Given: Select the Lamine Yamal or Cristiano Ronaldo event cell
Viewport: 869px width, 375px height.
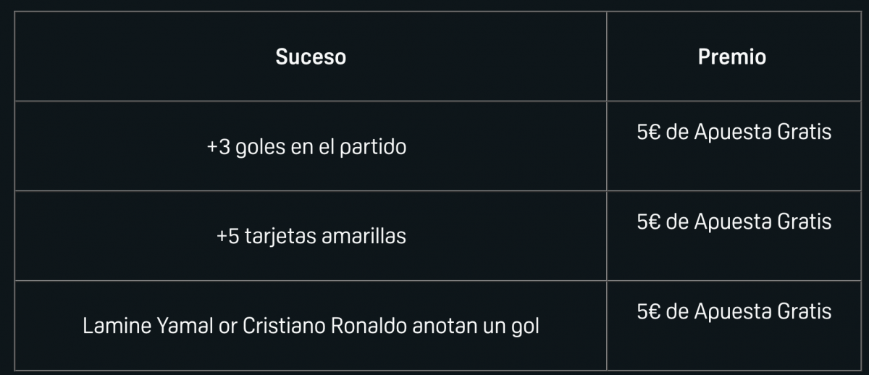Looking at the screenshot, I should (311, 326).
